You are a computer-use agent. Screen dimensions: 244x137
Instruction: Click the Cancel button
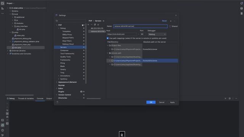click(x=162, y=102)
